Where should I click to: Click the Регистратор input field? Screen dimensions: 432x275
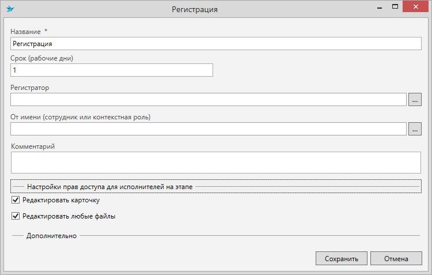(209, 100)
